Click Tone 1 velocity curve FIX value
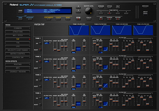159x111 pixels. click(73, 52)
